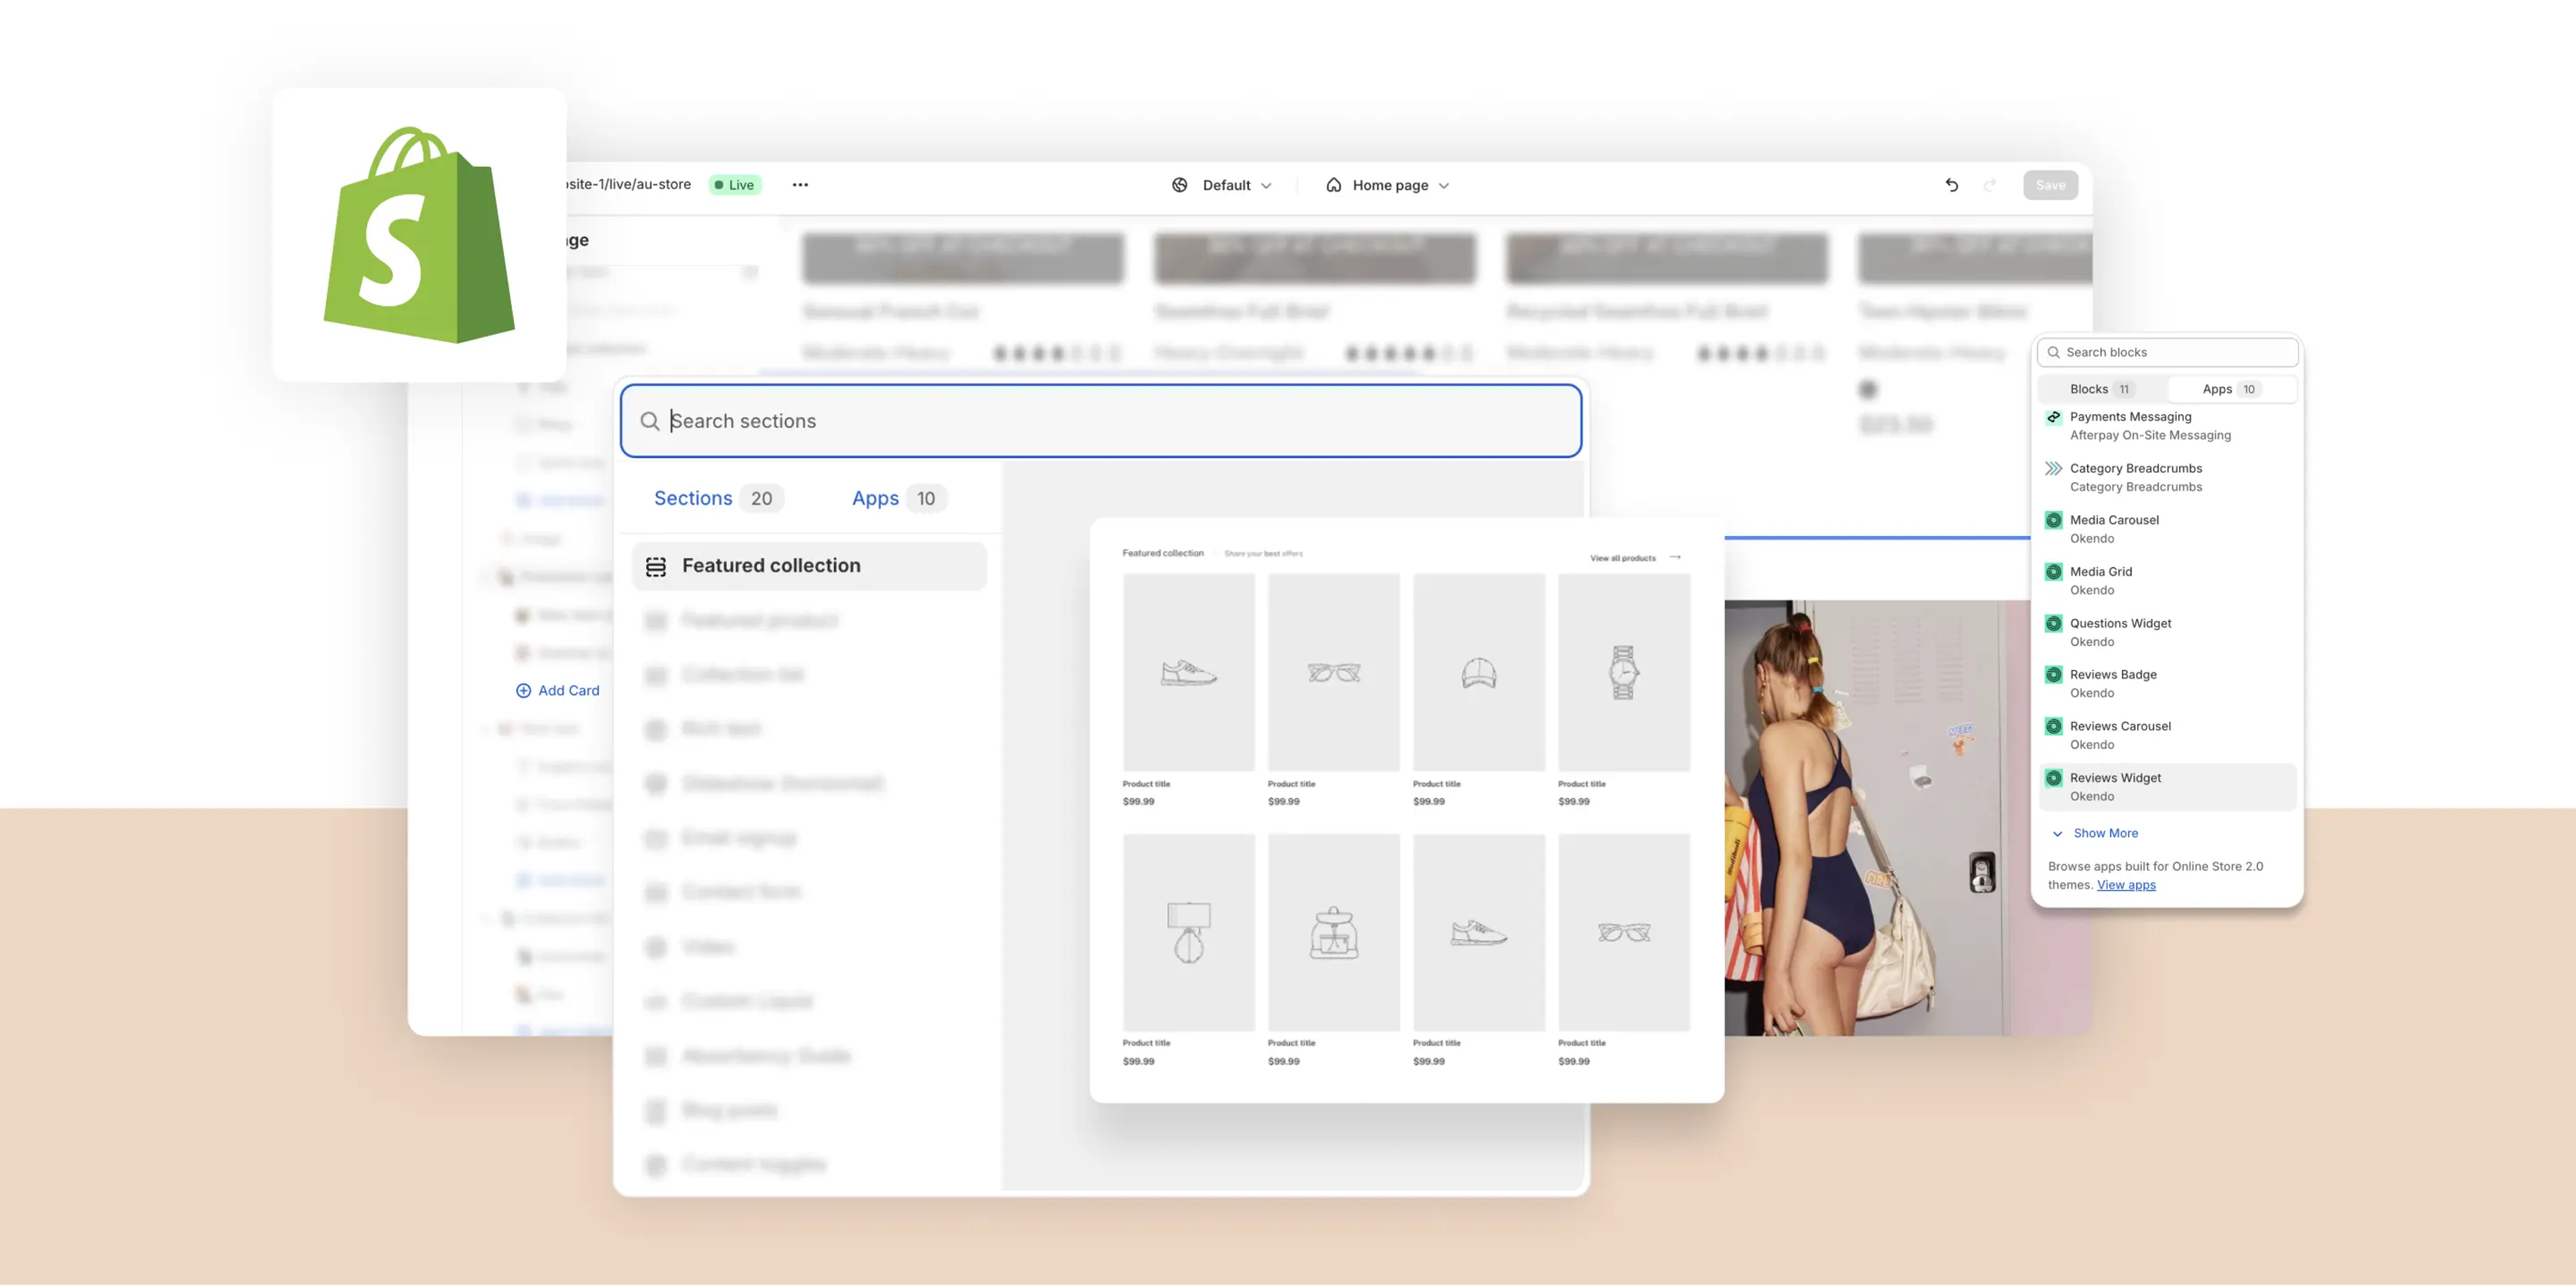Click Okendo icon beside Questions Widget
The image size is (2576, 1285).
point(2053,623)
